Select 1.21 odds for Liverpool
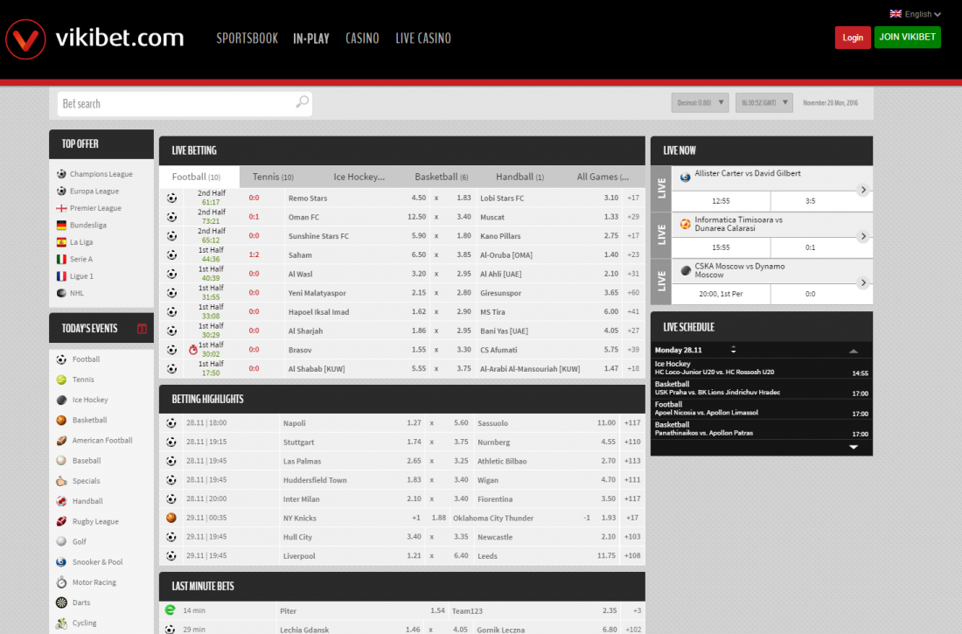The width and height of the screenshot is (962, 634). coord(415,555)
